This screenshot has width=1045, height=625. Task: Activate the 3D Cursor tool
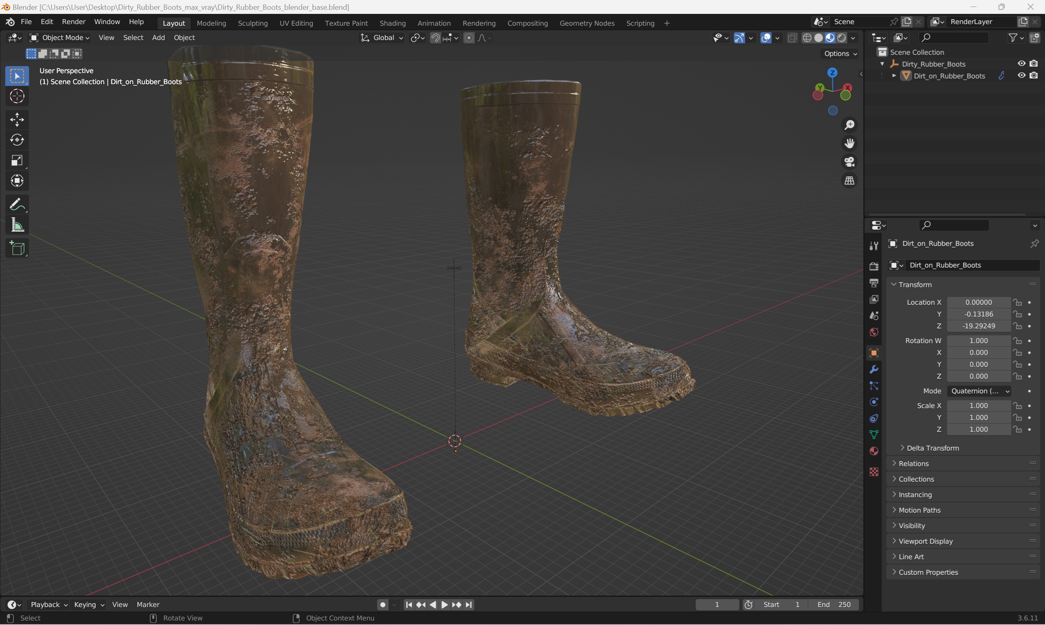17,96
